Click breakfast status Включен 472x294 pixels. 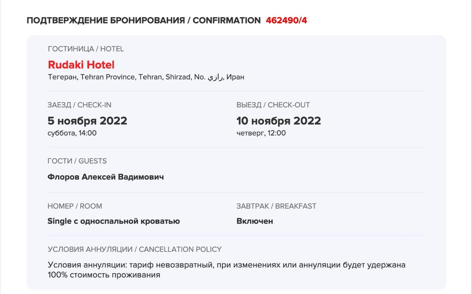(x=255, y=221)
